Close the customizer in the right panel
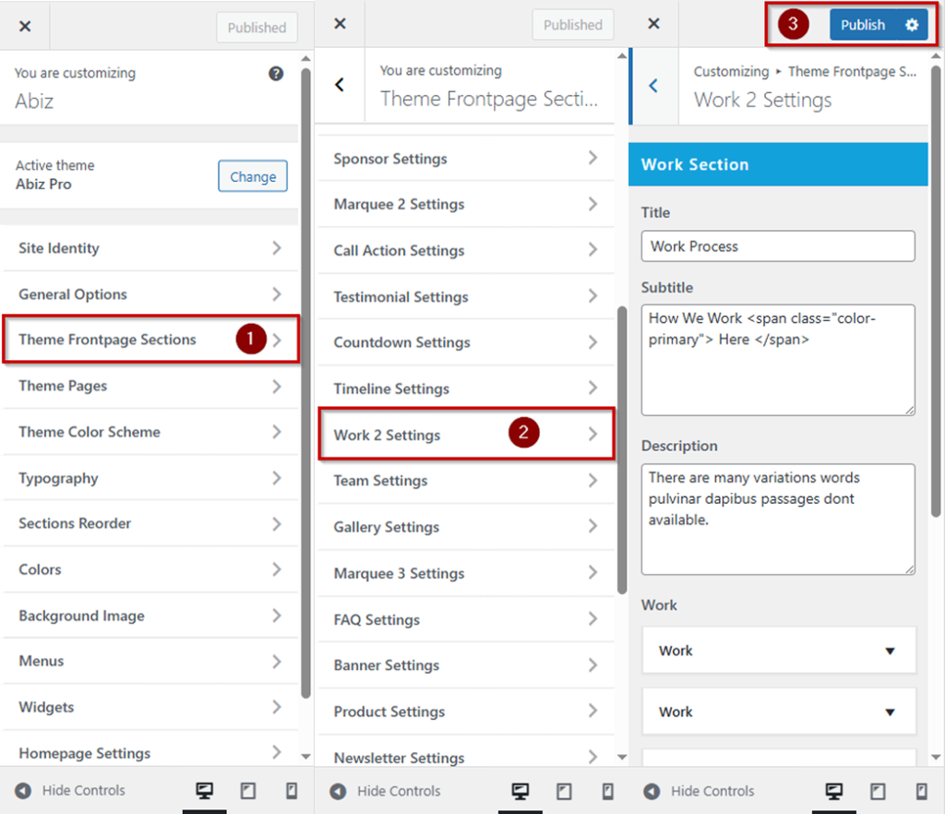Screen dimensions: 945x814 [x=653, y=24]
